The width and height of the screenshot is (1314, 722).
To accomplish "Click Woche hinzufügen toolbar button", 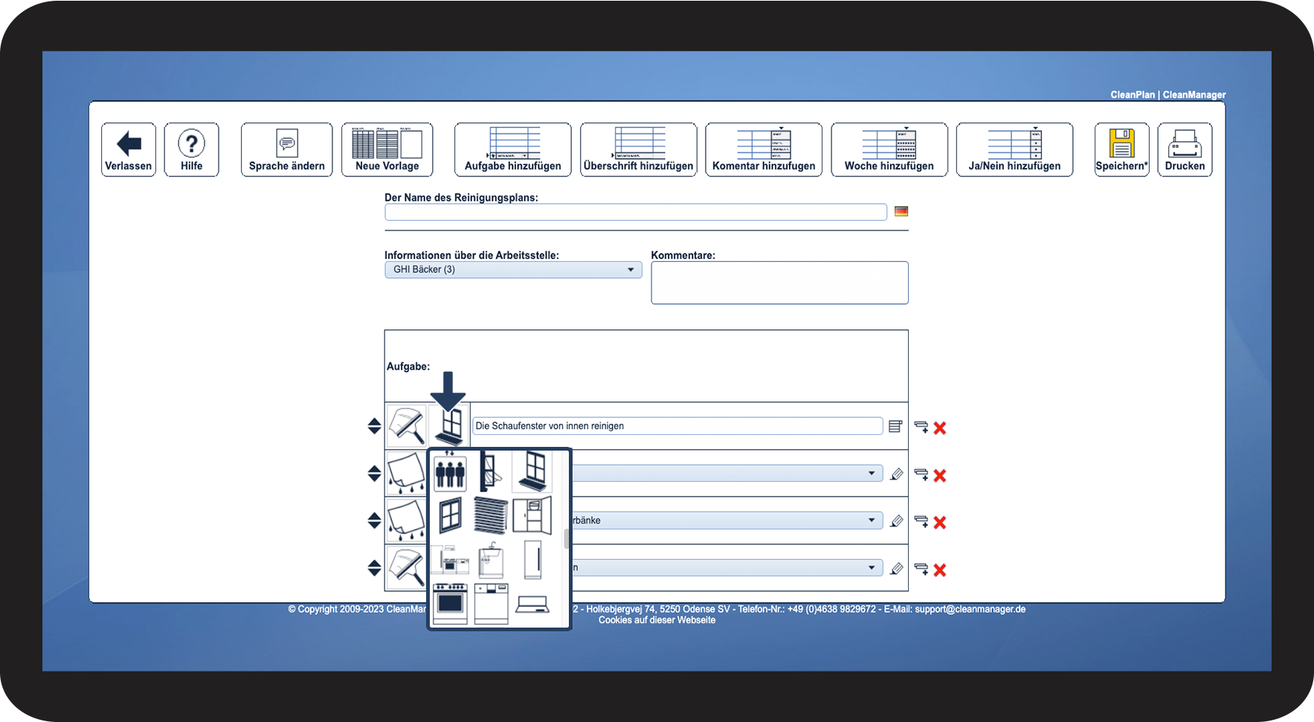I will [x=889, y=149].
